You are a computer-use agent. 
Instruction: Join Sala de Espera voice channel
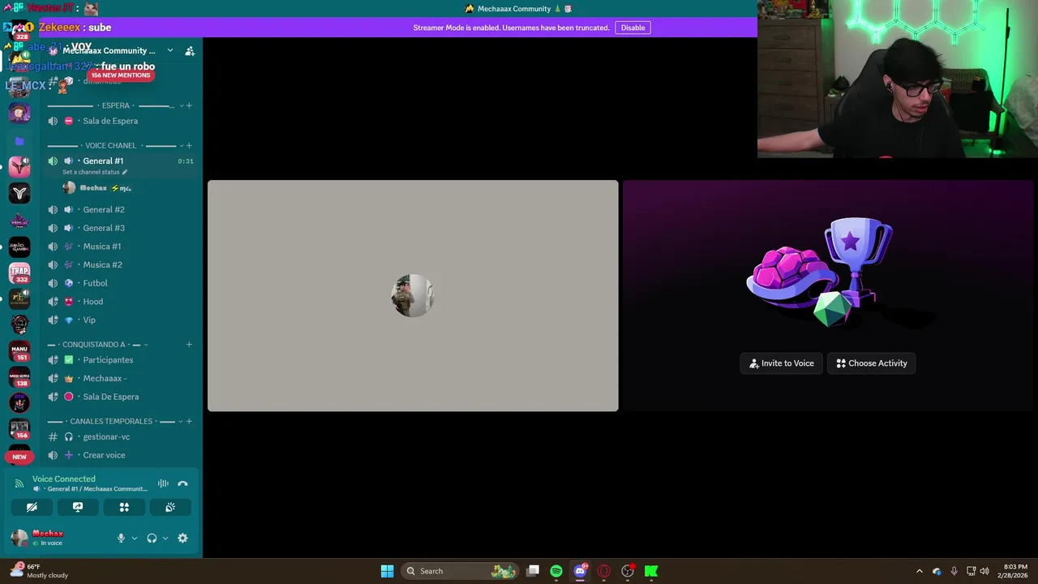coord(120,121)
